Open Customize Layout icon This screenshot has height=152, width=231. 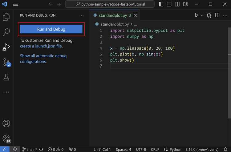pyautogui.click(x=185, y=4)
